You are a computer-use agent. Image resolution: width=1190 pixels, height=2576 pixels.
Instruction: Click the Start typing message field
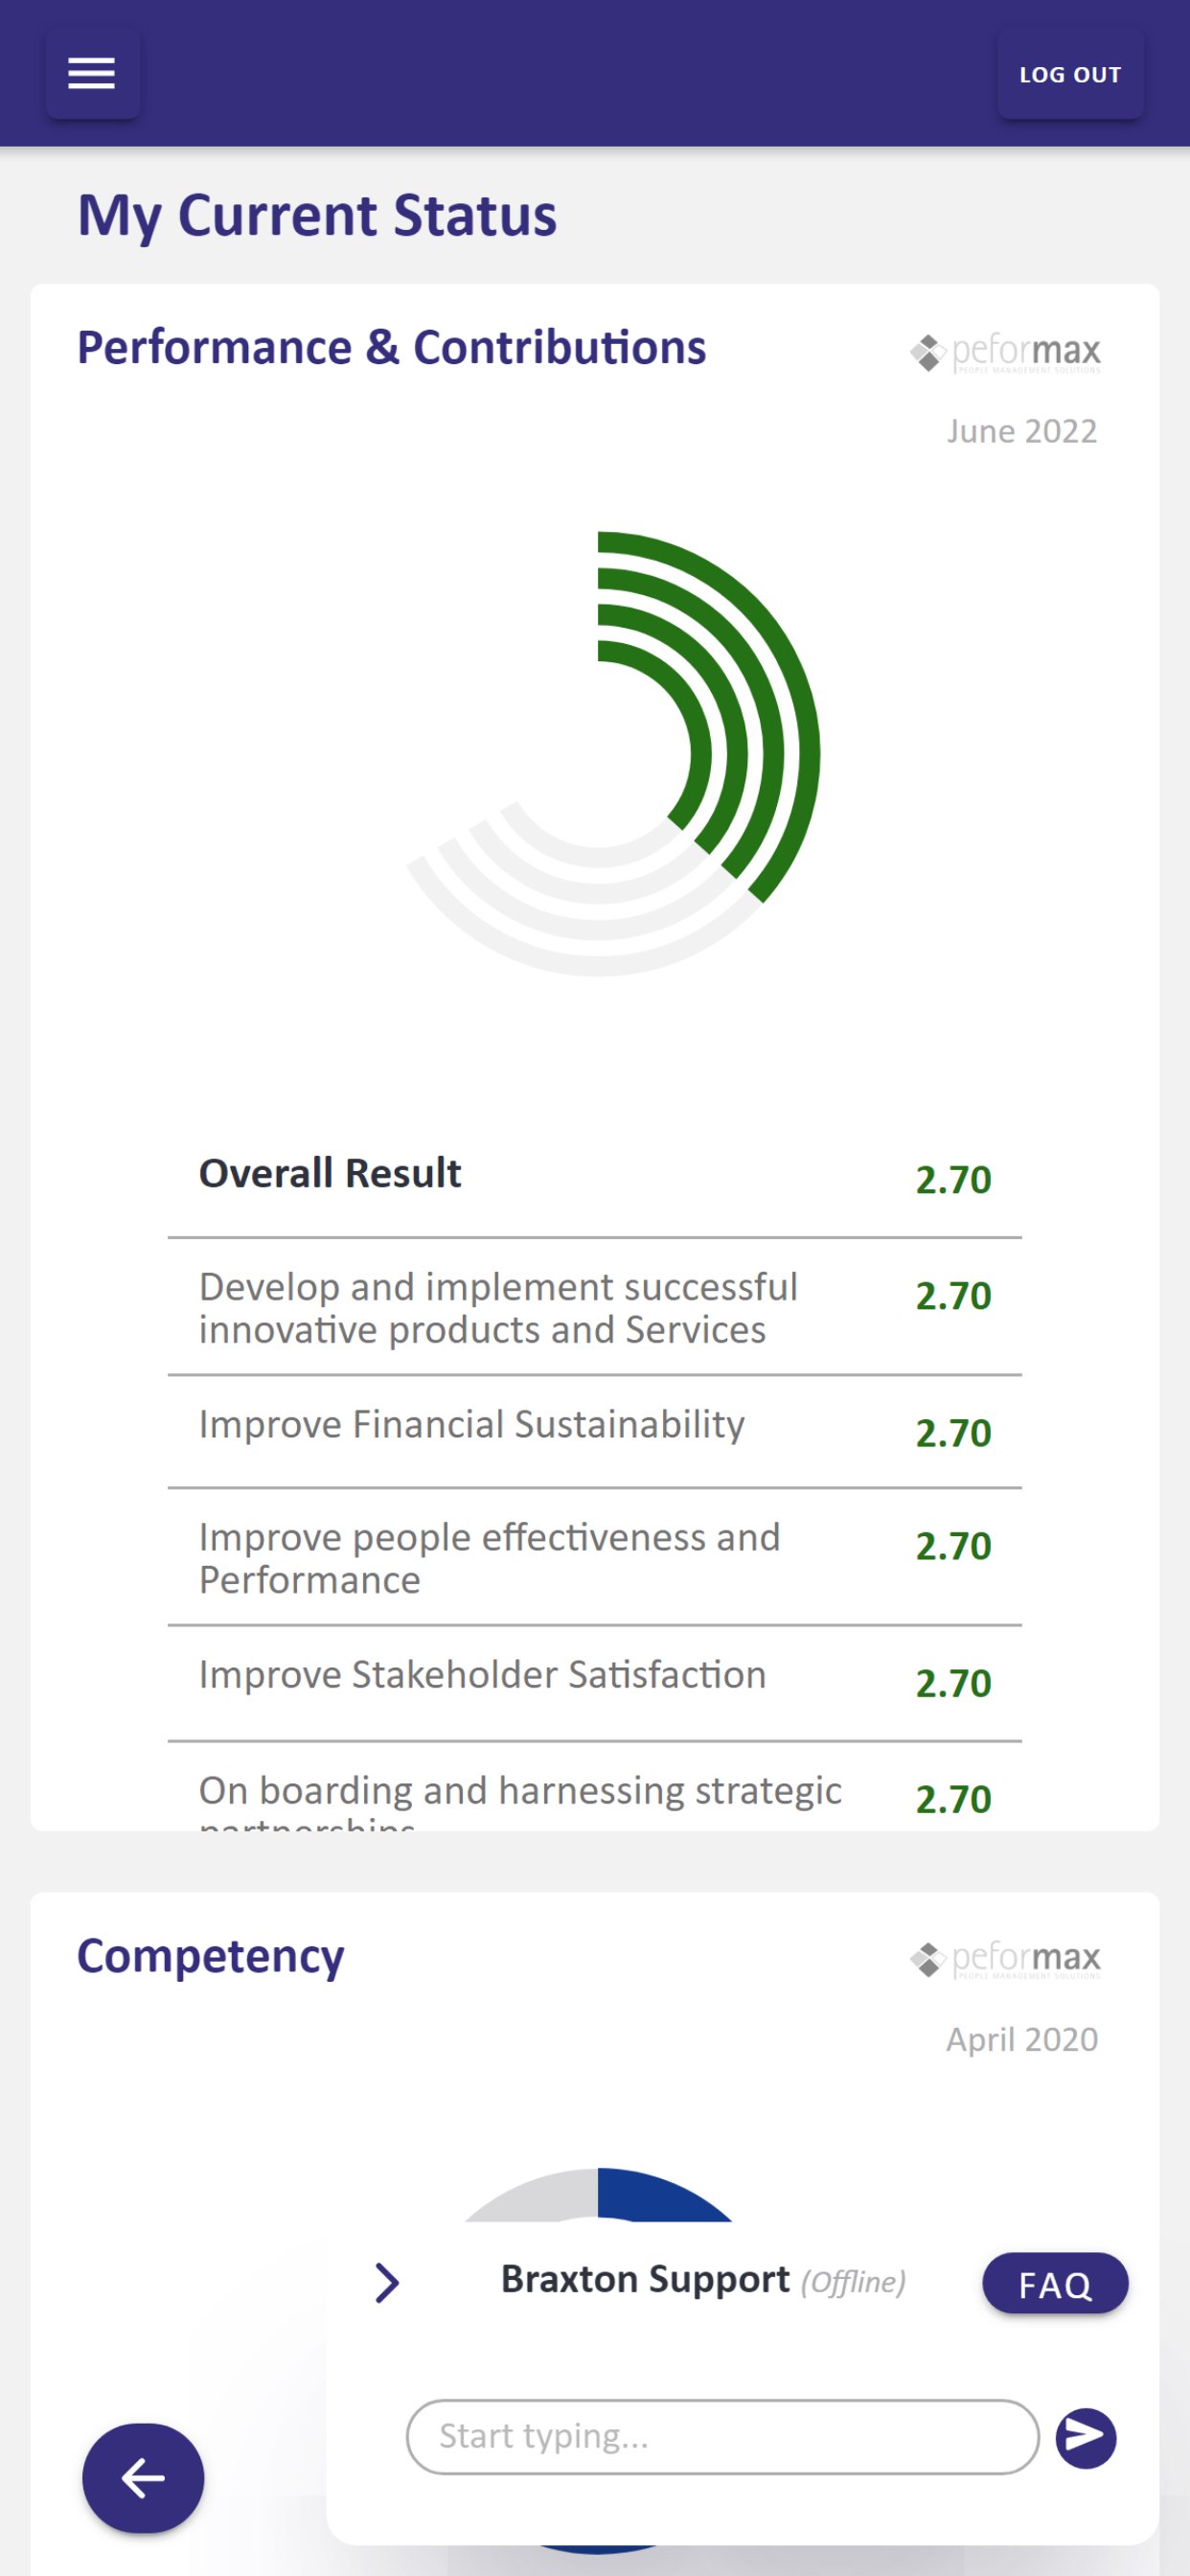pyautogui.click(x=722, y=2437)
